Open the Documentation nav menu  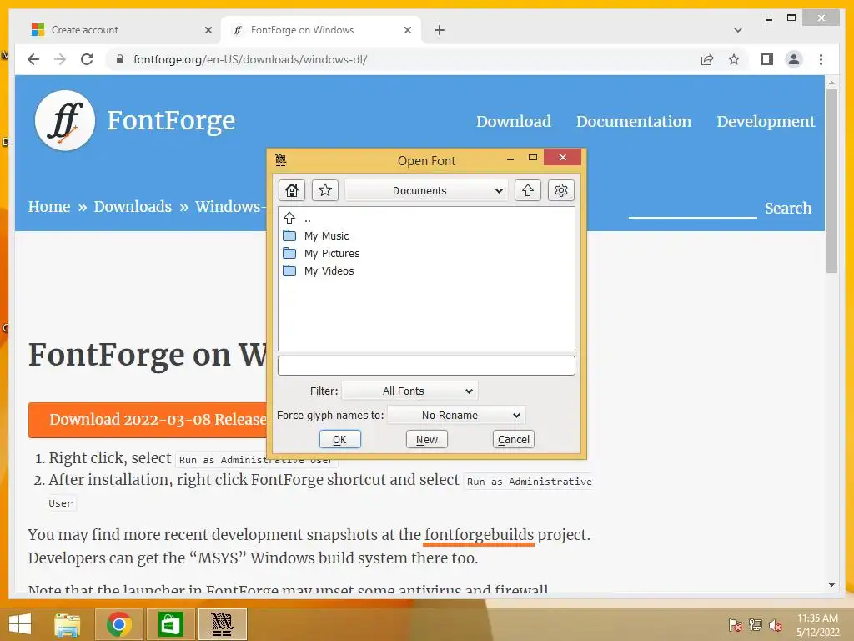(x=634, y=121)
